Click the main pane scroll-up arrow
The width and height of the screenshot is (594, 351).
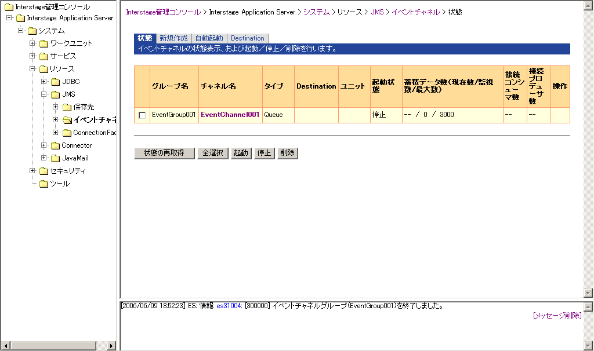(x=588, y=6)
